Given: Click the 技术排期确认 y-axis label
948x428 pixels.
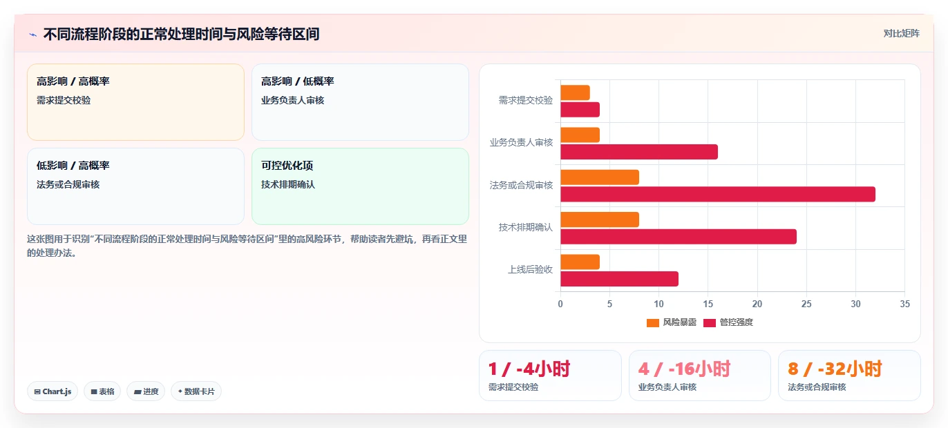Looking at the screenshot, I should [x=526, y=227].
